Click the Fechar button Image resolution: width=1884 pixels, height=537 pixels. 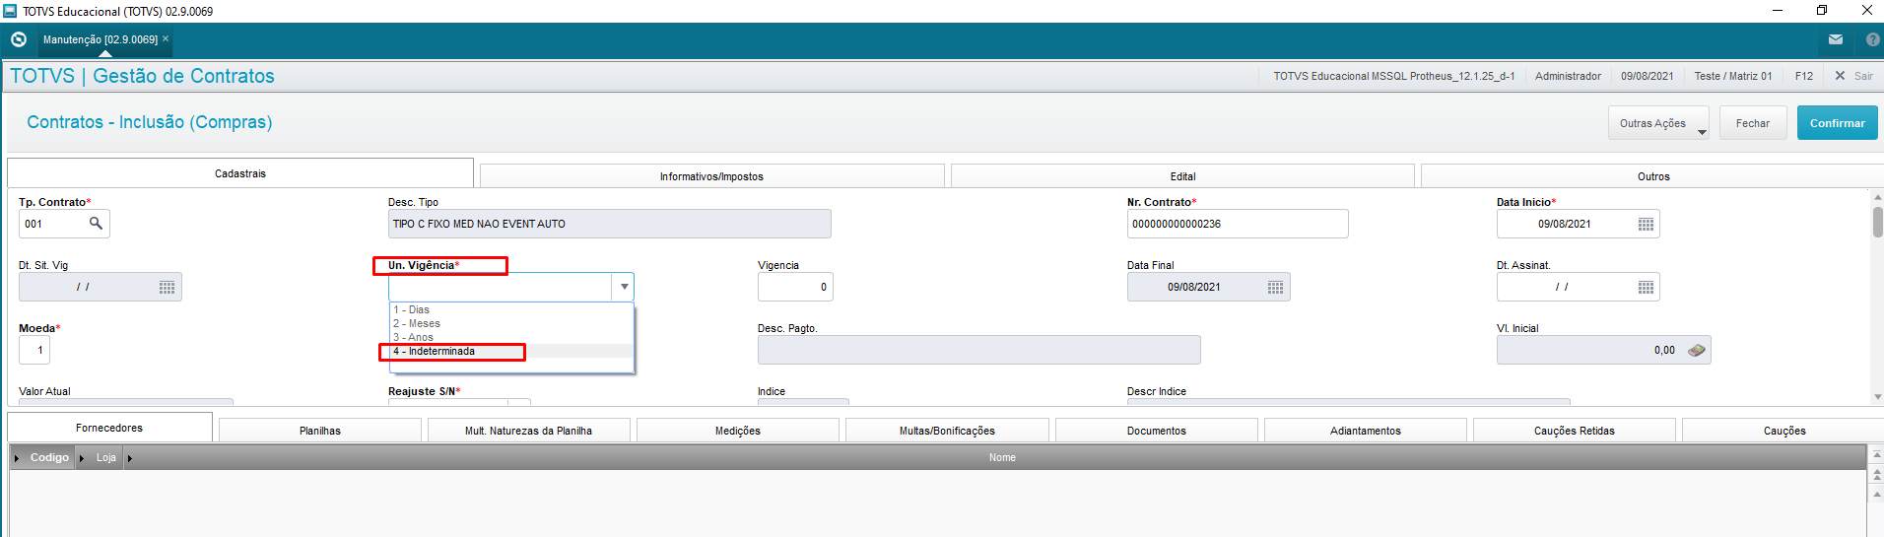tap(1753, 123)
